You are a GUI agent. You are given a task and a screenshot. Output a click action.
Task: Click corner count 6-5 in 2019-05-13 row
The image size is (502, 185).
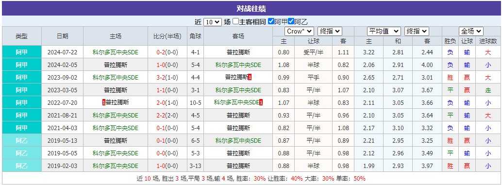click(195, 141)
